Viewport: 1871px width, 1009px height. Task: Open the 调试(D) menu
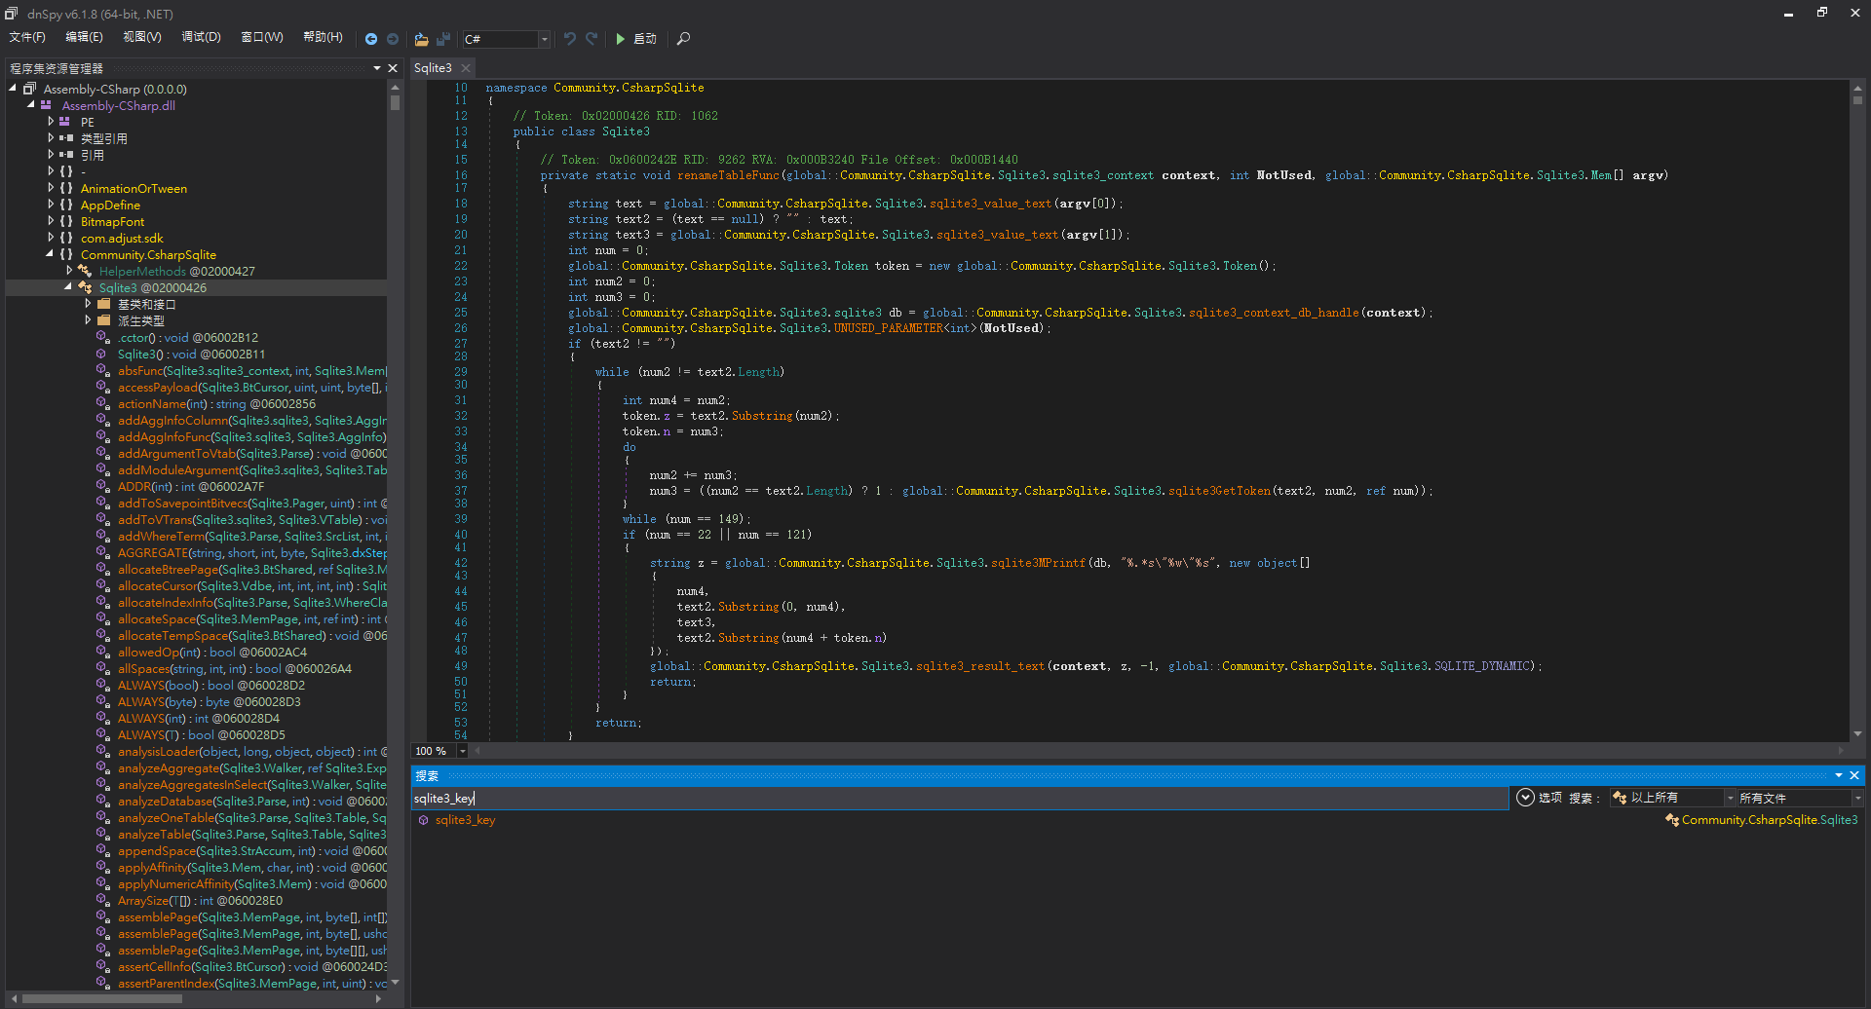pyautogui.click(x=201, y=37)
